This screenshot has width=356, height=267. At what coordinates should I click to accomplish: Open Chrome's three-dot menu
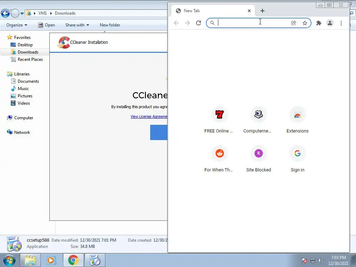(341, 23)
